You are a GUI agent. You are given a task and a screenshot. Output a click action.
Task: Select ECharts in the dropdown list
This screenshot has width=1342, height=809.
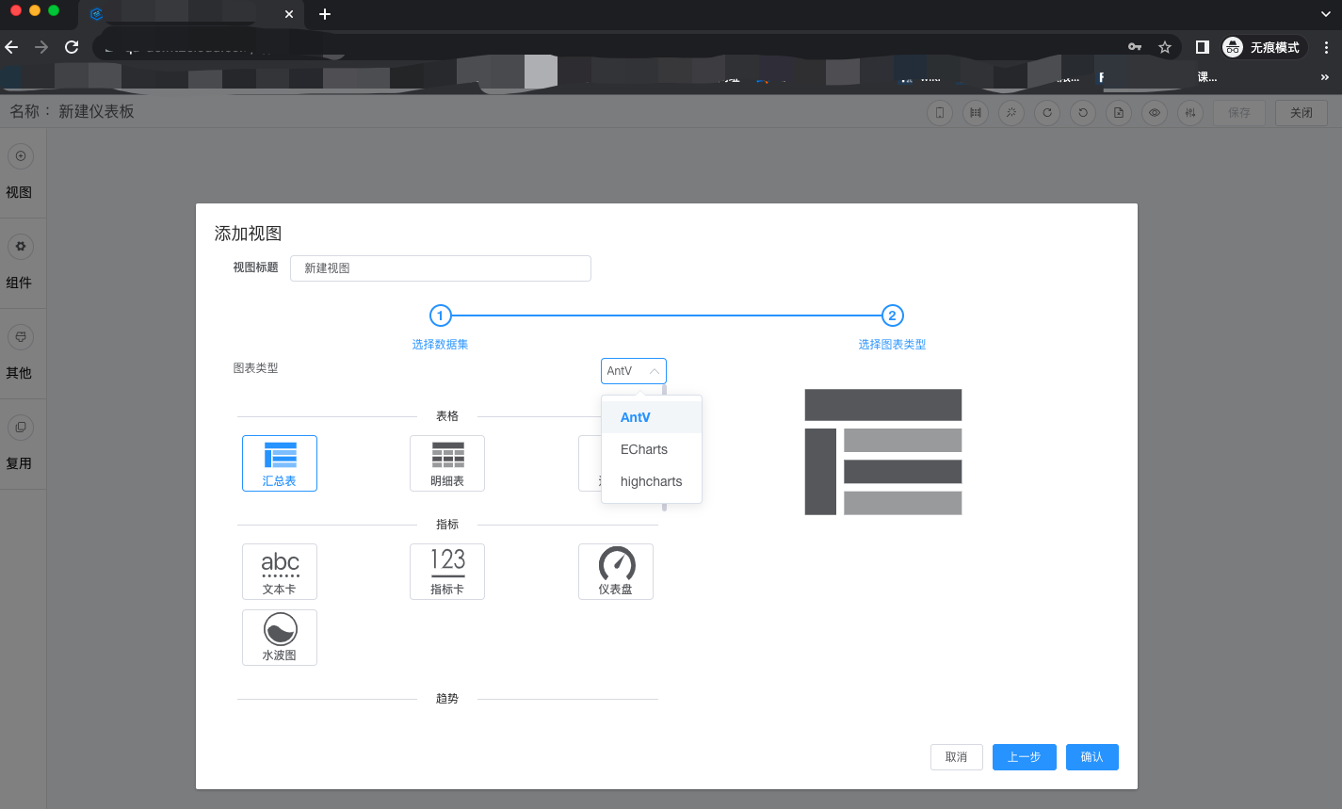[x=652, y=449]
